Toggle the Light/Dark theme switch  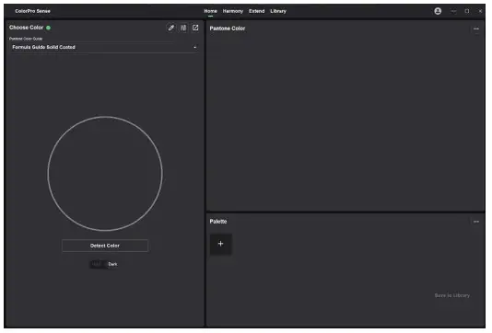(103, 264)
